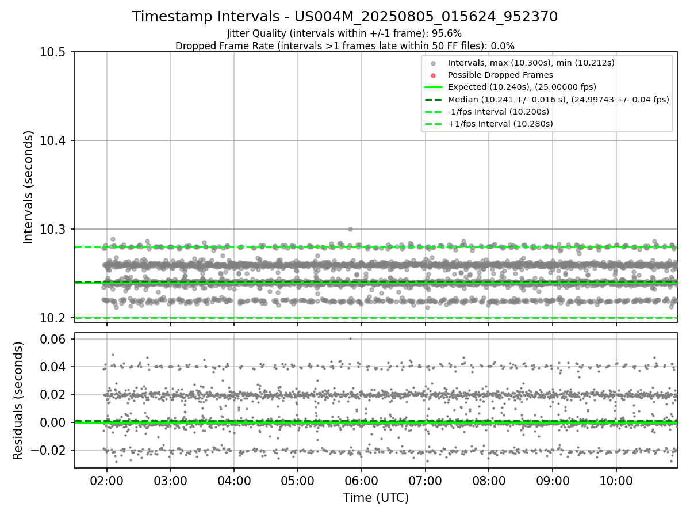Select the 'Jitter Quality' subtitle line
The width and height of the screenshot is (690, 518).
[x=344, y=33]
